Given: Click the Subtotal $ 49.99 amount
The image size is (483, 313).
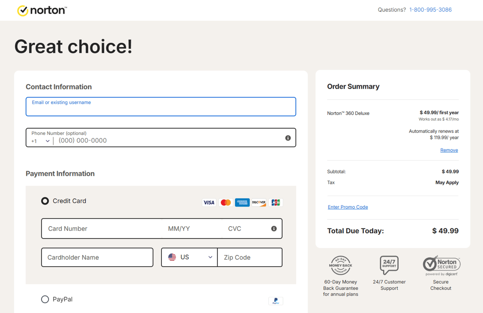Looking at the screenshot, I should [450, 172].
